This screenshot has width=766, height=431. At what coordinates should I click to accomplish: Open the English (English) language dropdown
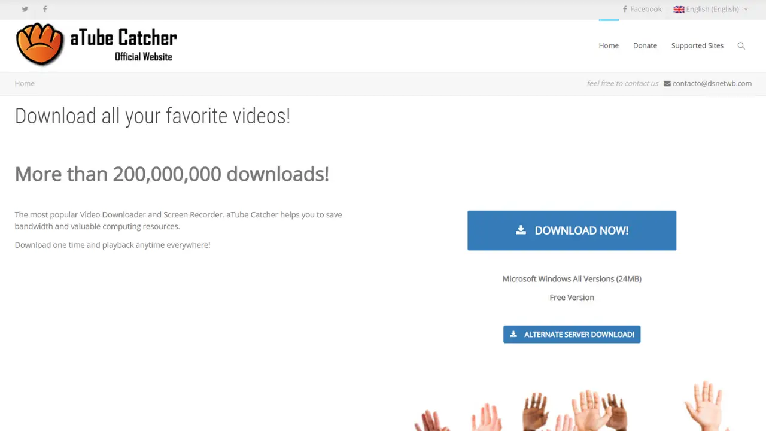pyautogui.click(x=712, y=9)
